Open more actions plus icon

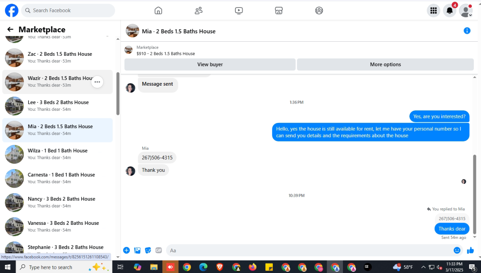coord(127,250)
